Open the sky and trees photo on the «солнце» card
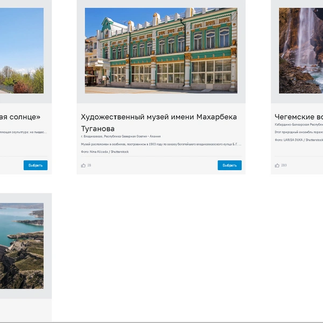323x323 pixels. pyautogui.click(x=22, y=51)
